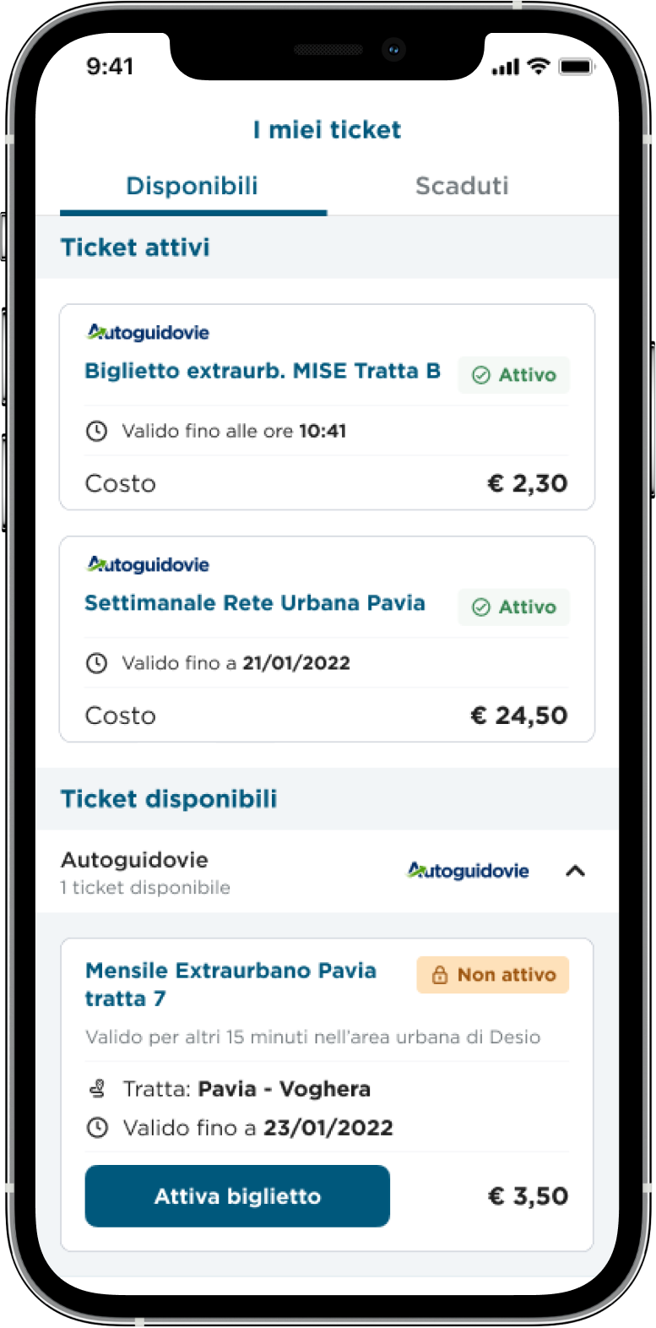Select the Disponibili tab
The image size is (656, 1328).
192,186
